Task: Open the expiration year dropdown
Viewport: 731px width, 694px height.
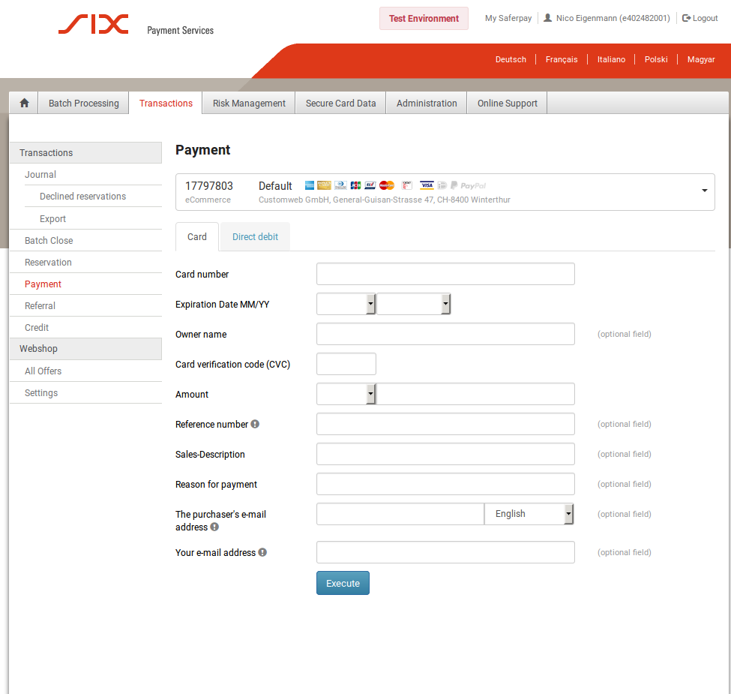Action: click(x=445, y=304)
